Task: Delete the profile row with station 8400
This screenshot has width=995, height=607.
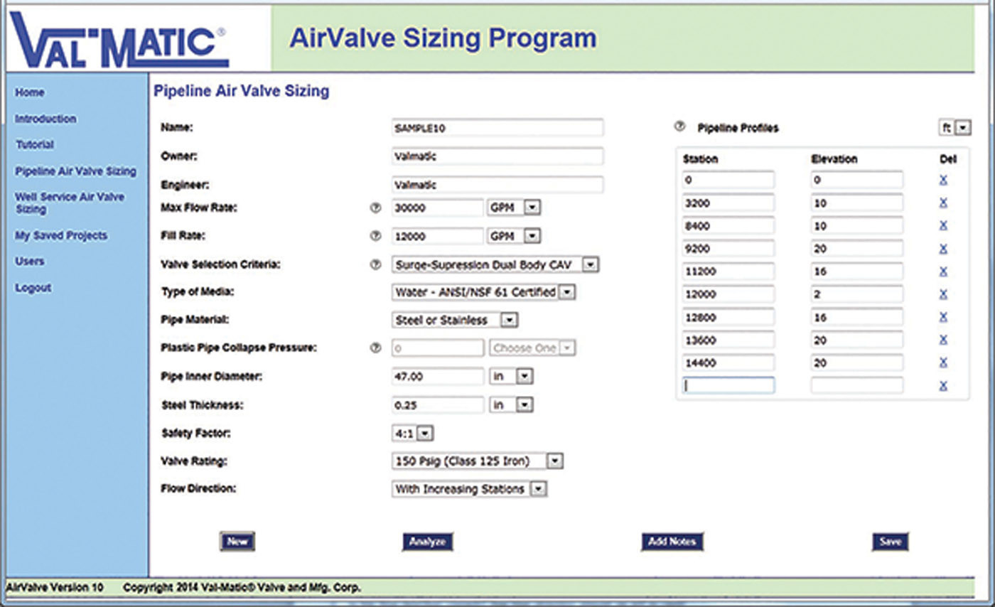Action: [x=943, y=225]
